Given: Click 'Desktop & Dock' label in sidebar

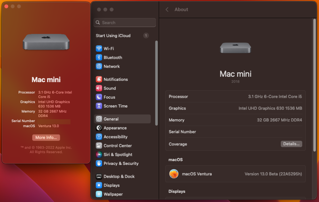Looking at the screenshot, I should coord(119,176).
